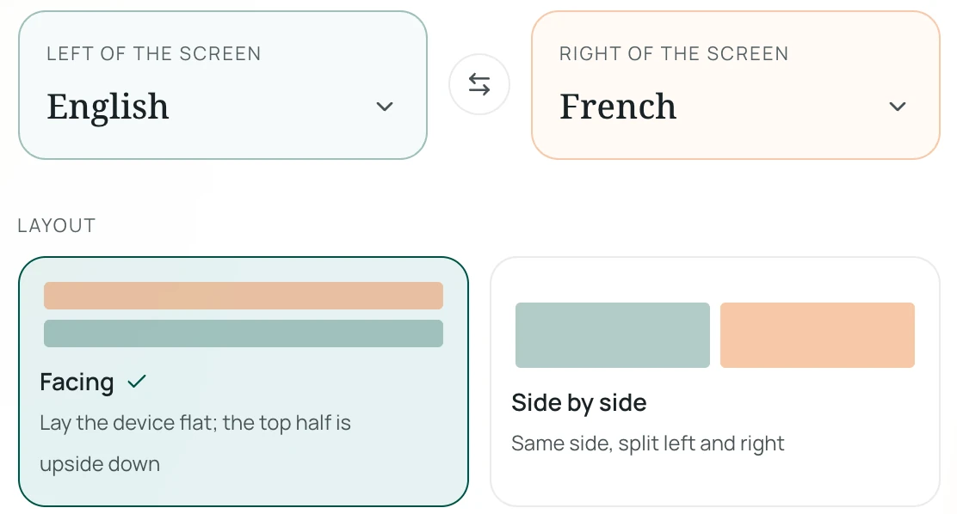Click the teal left block in Side by side preview
The image size is (957, 514).
pyautogui.click(x=612, y=334)
